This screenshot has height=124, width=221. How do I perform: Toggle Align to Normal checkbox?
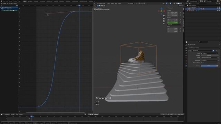point(202,63)
